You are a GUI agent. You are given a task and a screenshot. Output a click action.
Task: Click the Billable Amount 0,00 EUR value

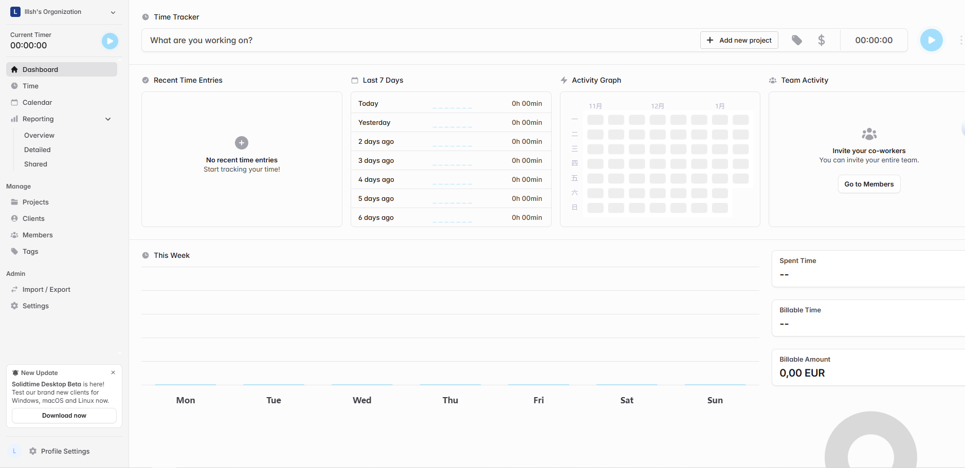coord(802,373)
